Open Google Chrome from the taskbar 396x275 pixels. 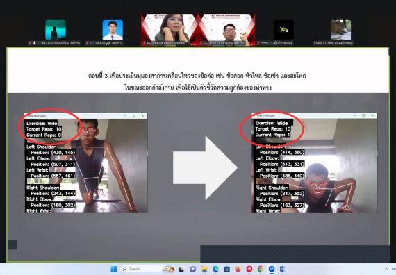point(261,269)
